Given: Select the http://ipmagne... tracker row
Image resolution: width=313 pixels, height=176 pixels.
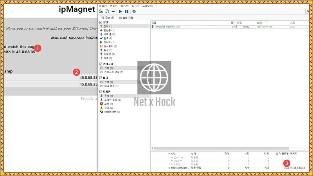Looking at the screenshot, I should click(x=230, y=168).
